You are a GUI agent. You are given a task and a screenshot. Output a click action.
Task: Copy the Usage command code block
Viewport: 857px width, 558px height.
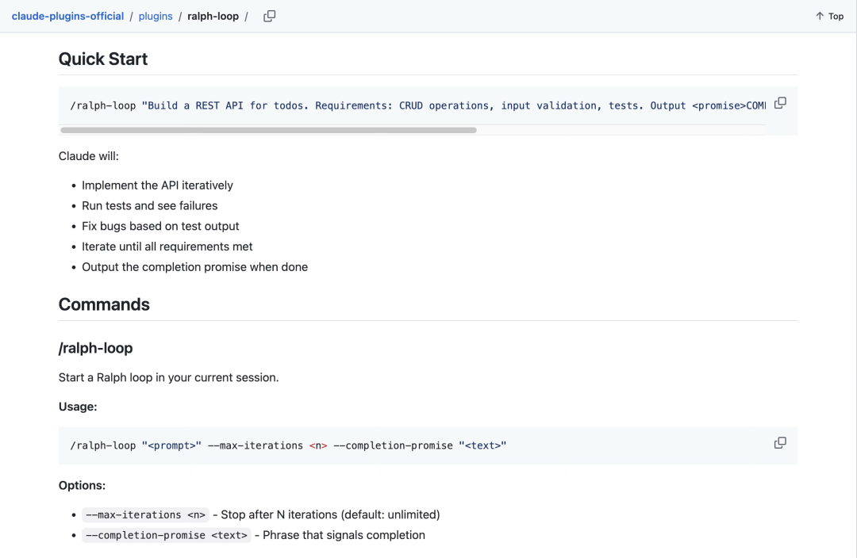781,443
